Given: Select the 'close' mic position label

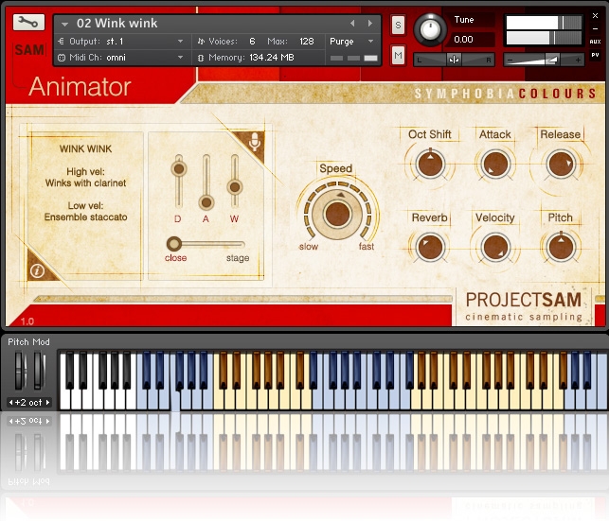Looking at the screenshot, I should click(x=175, y=258).
